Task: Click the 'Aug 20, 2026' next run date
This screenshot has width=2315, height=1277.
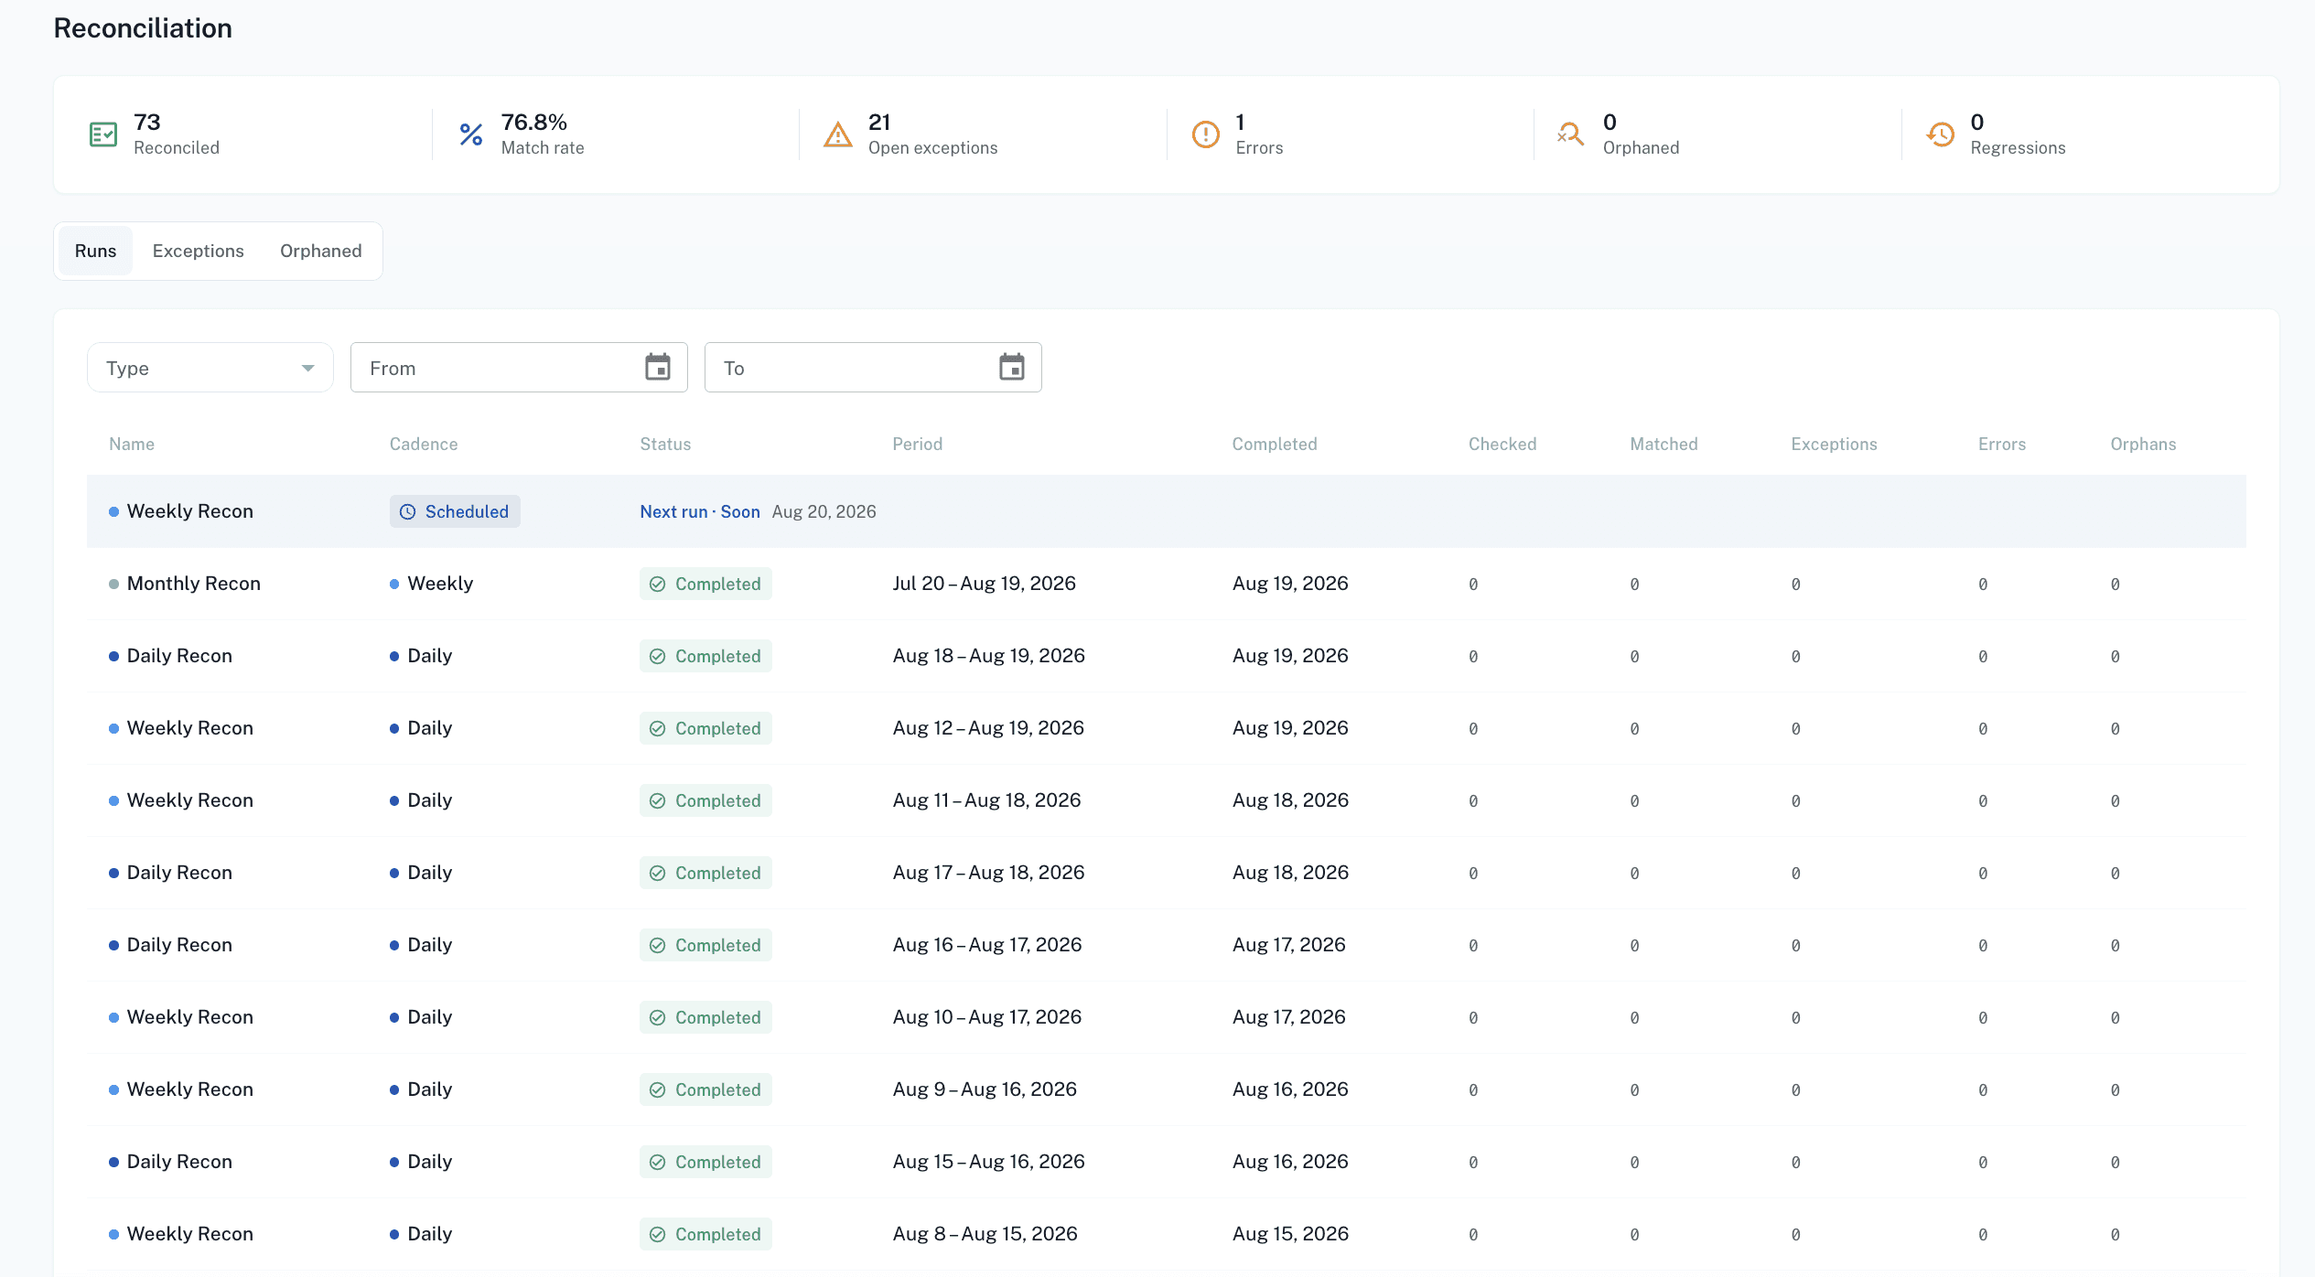Action: [824, 512]
